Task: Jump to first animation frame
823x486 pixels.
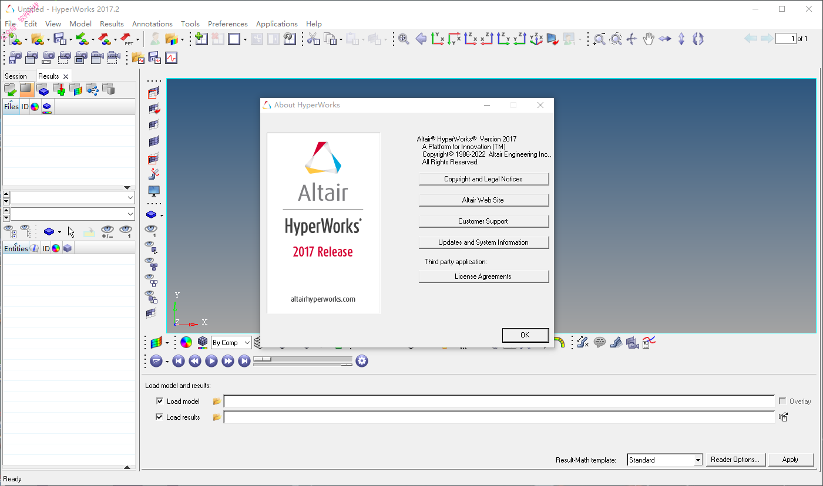Action: tap(179, 361)
